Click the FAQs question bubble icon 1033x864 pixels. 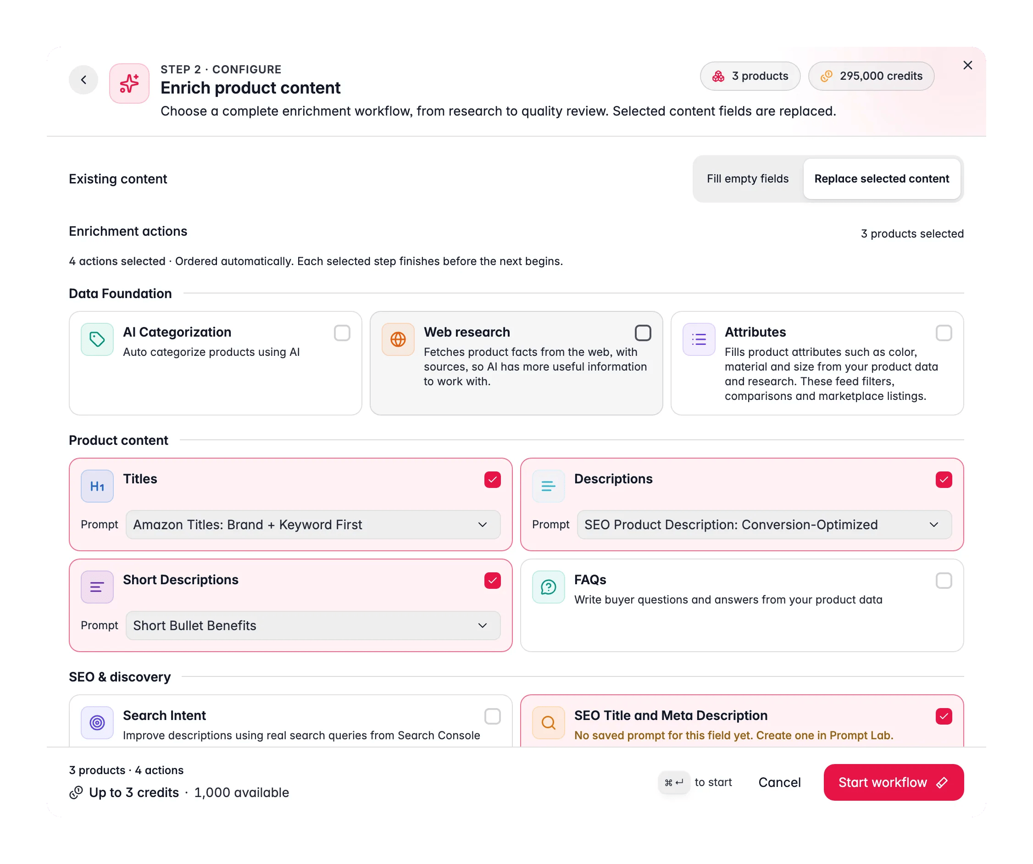549,587
